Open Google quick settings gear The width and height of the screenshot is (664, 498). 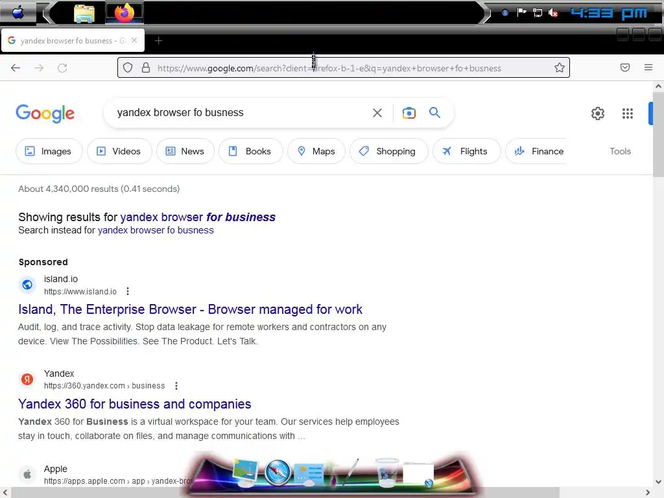597,113
